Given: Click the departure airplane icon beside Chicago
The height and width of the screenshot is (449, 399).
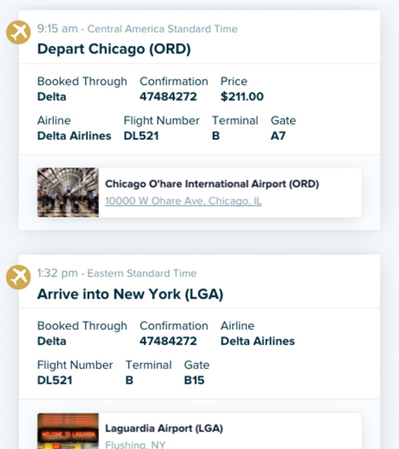Looking at the screenshot, I should click(19, 32).
